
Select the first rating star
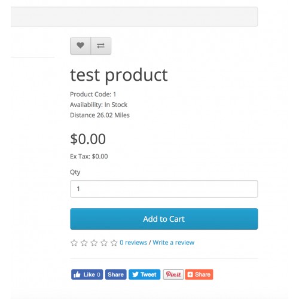click(x=74, y=243)
